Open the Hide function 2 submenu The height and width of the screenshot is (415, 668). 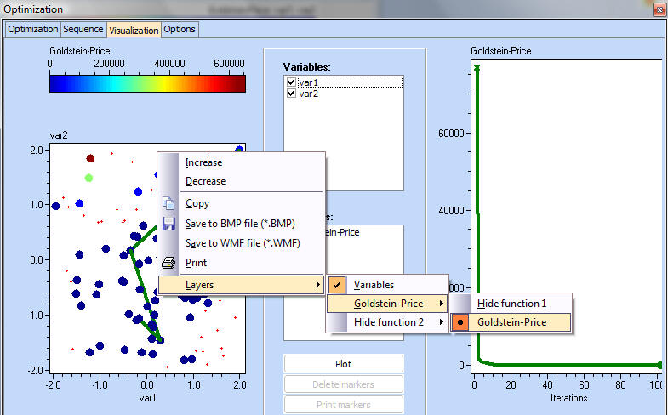[x=387, y=322]
